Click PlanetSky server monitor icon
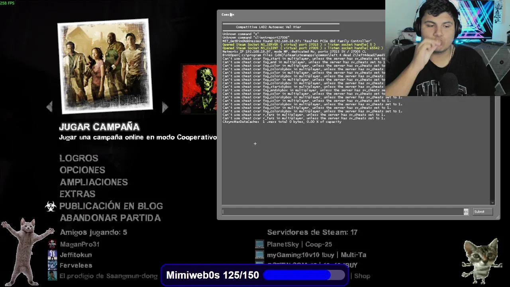This screenshot has width=510, height=287. click(259, 244)
